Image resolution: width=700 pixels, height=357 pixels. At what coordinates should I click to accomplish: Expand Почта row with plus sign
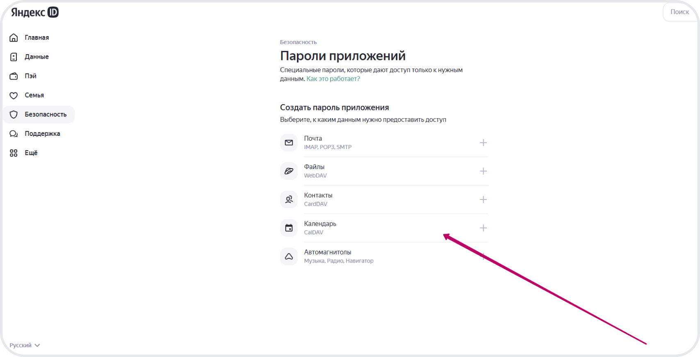pos(483,143)
